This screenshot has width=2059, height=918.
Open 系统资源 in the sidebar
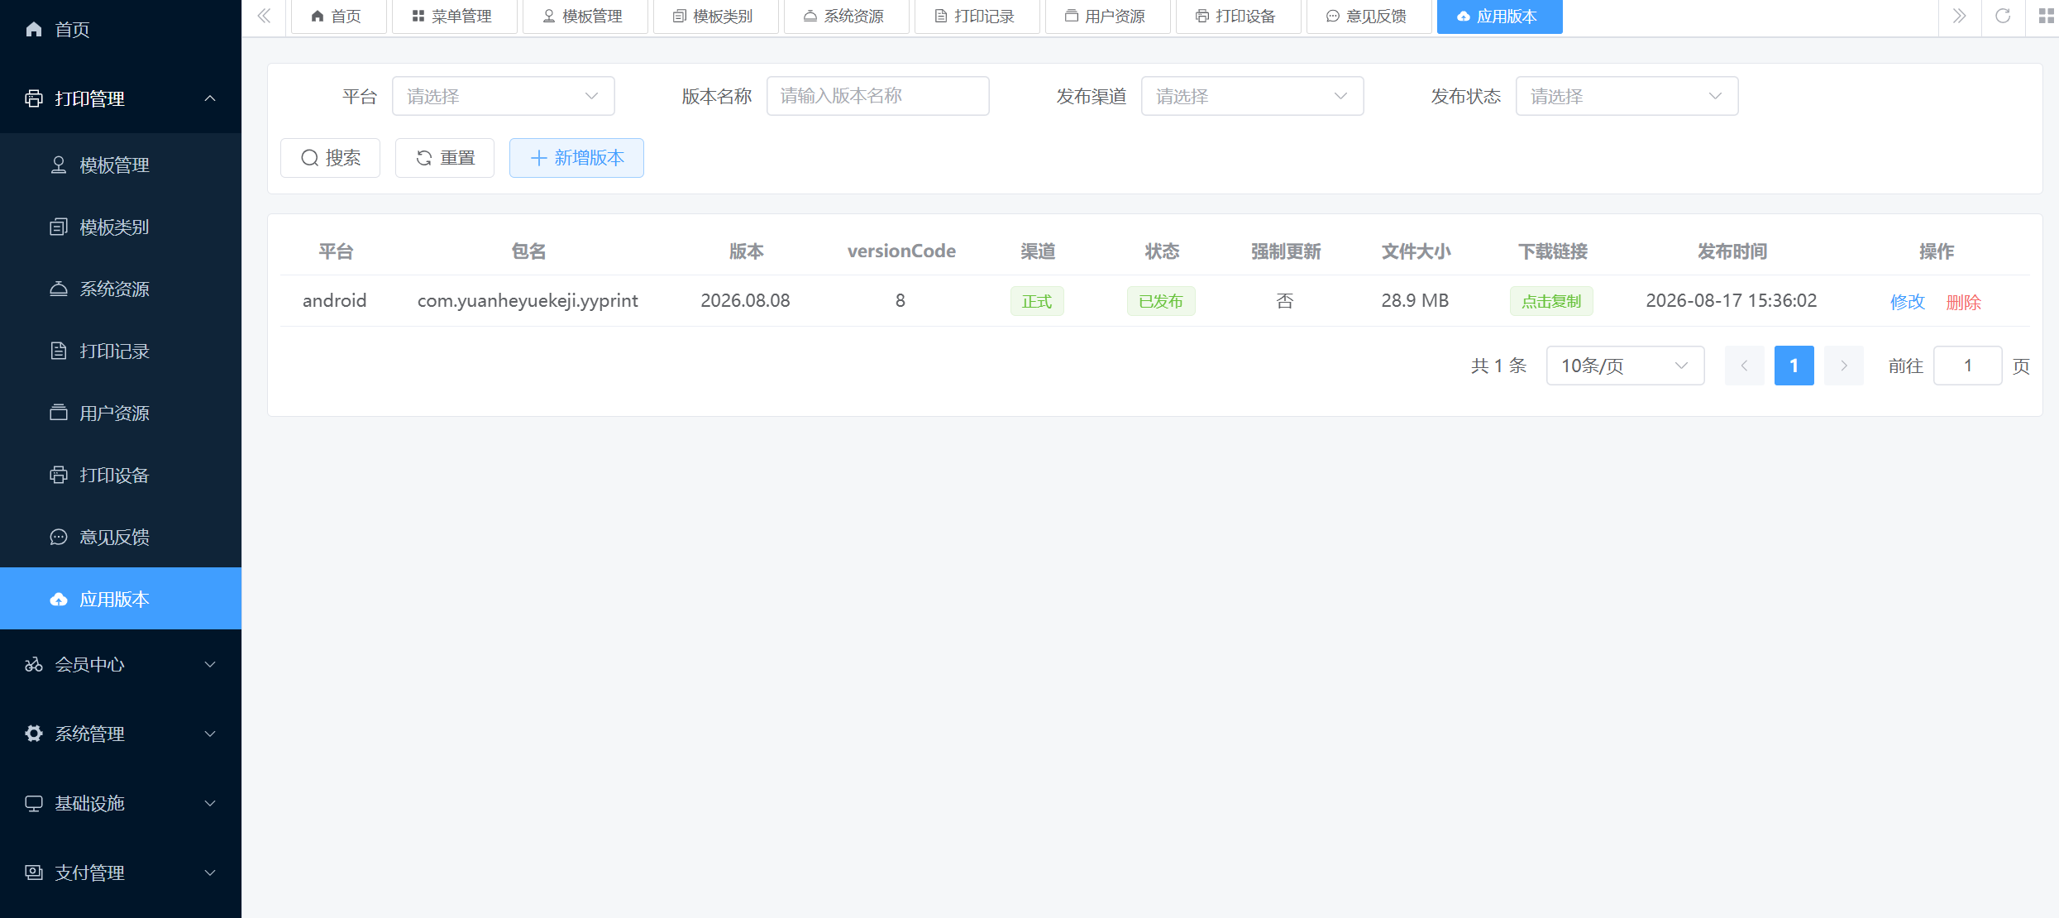[121, 289]
